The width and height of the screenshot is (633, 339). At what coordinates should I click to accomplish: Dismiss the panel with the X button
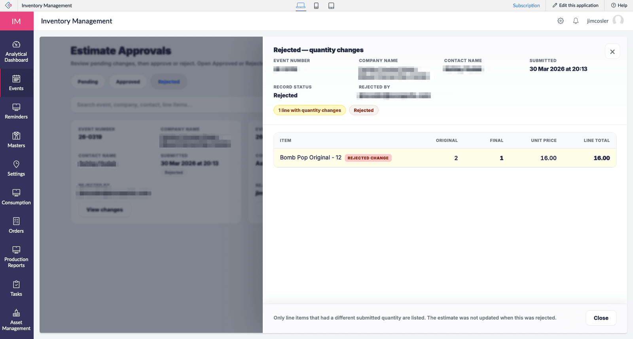pos(612,51)
